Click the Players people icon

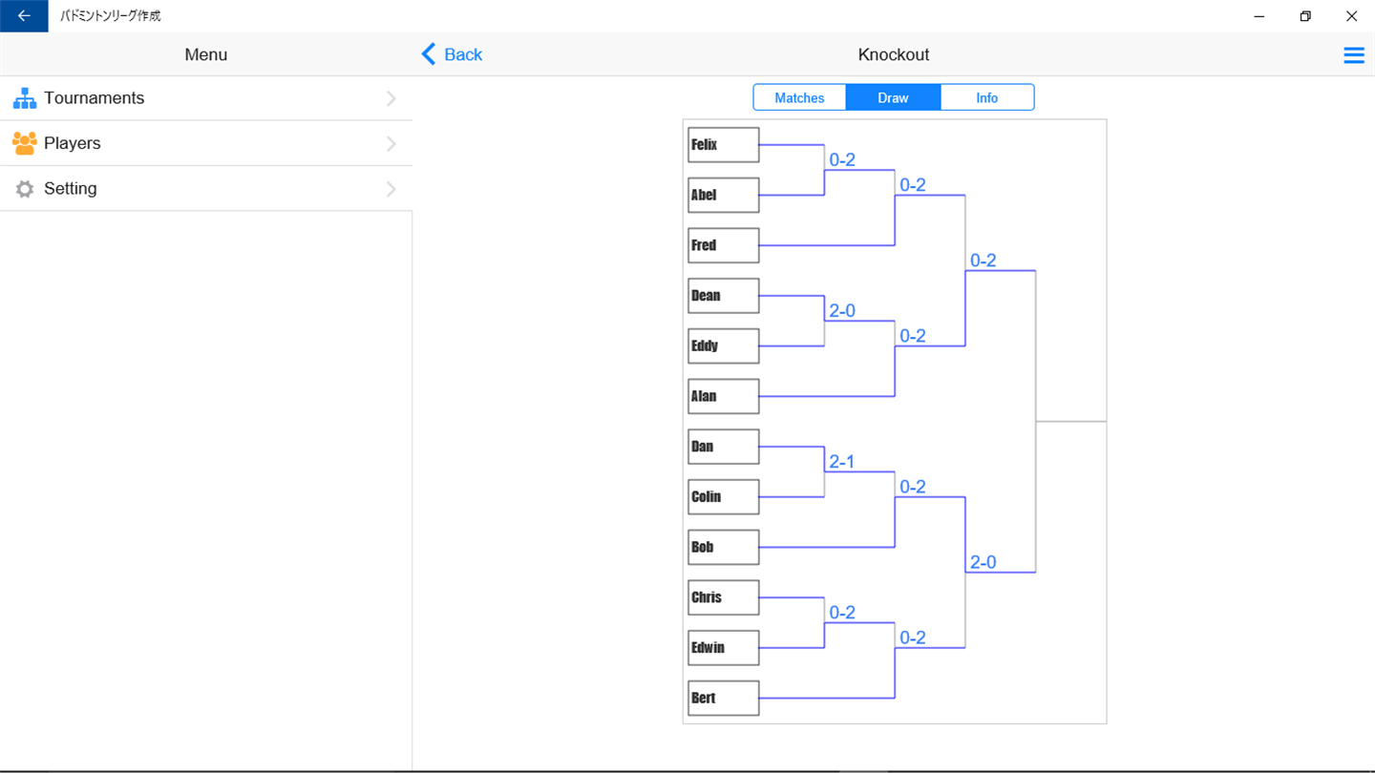(25, 143)
